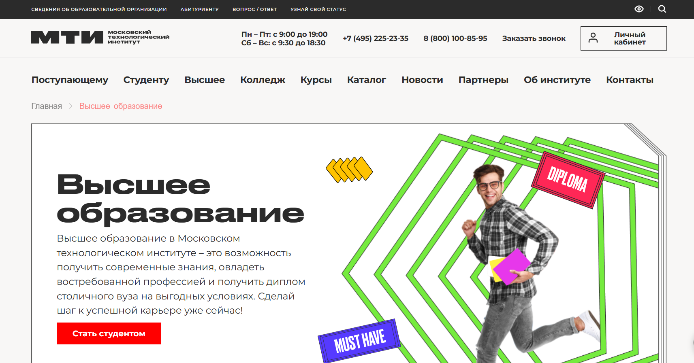The width and height of the screenshot is (694, 363).
Task: Open the Каталог menu item
Action: [x=367, y=80]
